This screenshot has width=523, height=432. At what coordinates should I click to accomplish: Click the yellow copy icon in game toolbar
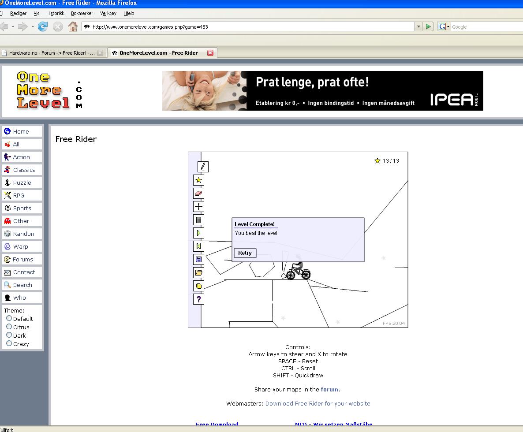198,286
